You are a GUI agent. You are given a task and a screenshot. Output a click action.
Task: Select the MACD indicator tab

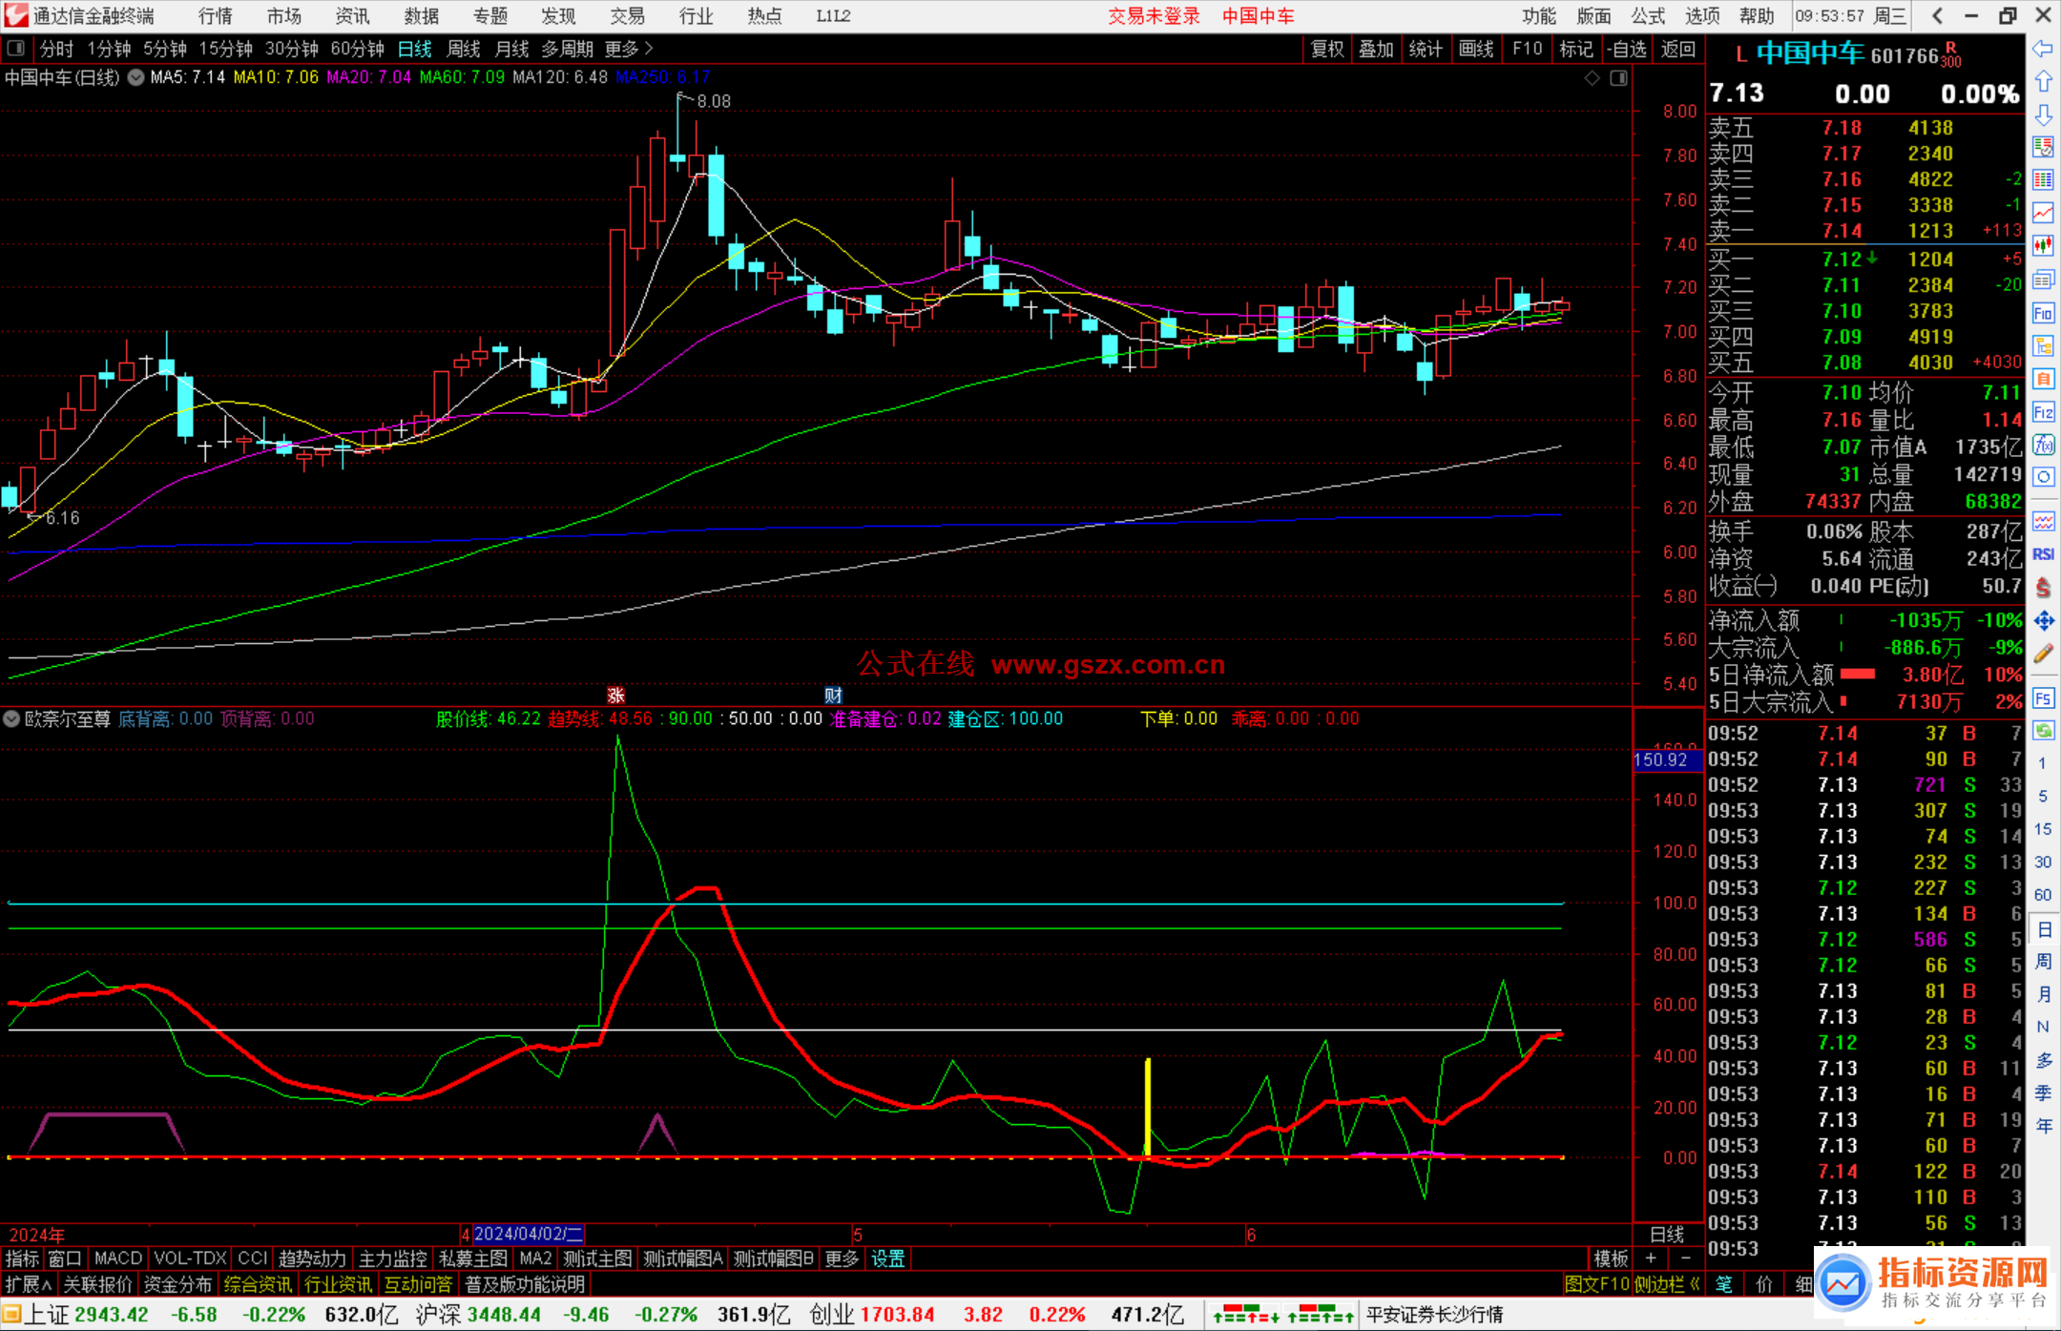tap(118, 1258)
